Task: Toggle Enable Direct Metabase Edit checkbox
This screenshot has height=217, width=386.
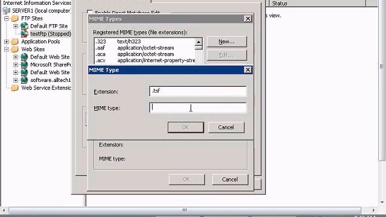Action: click(x=90, y=12)
